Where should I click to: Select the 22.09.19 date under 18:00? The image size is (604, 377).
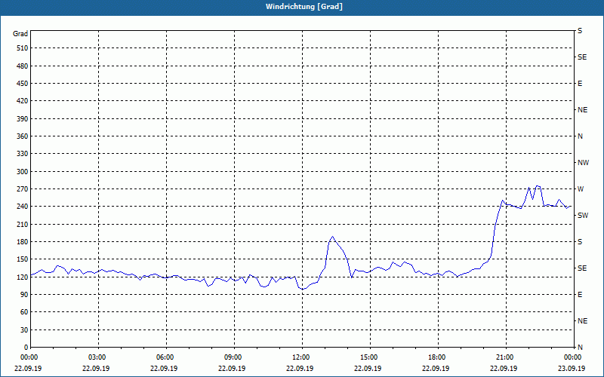point(436,369)
